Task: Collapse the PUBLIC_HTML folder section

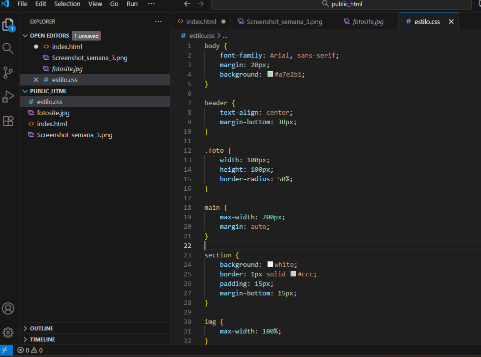Action: (48, 91)
